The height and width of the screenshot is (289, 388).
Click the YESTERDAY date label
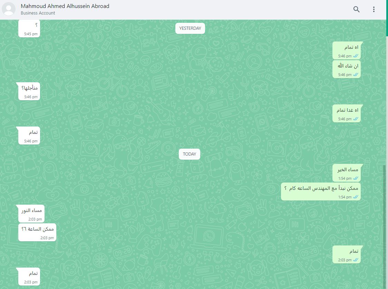[190, 28]
